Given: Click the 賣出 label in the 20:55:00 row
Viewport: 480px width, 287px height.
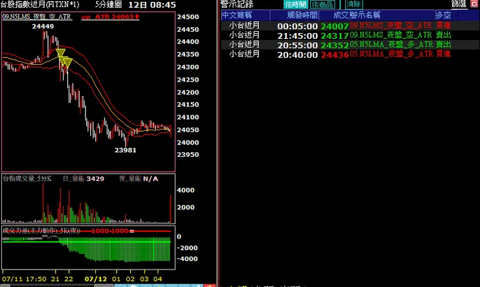Looking at the screenshot, I should [443, 44].
